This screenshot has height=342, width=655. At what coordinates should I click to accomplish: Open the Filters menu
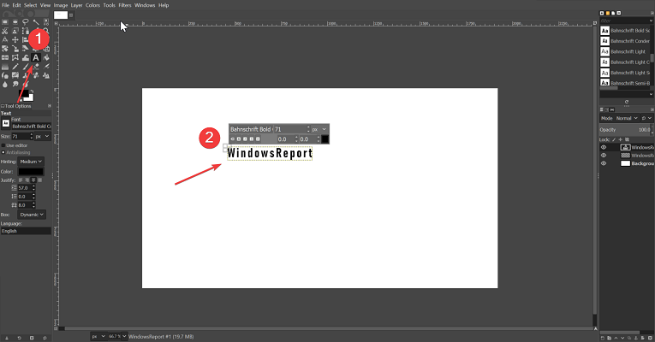(x=124, y=5)
